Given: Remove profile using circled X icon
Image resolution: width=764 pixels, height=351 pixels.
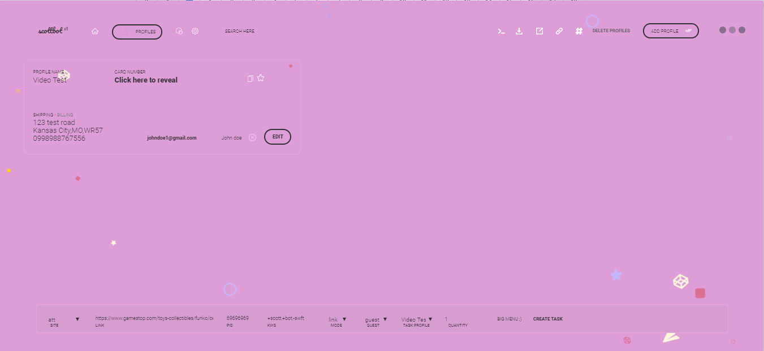Looking at the screenshot, I should pos(252,137).
